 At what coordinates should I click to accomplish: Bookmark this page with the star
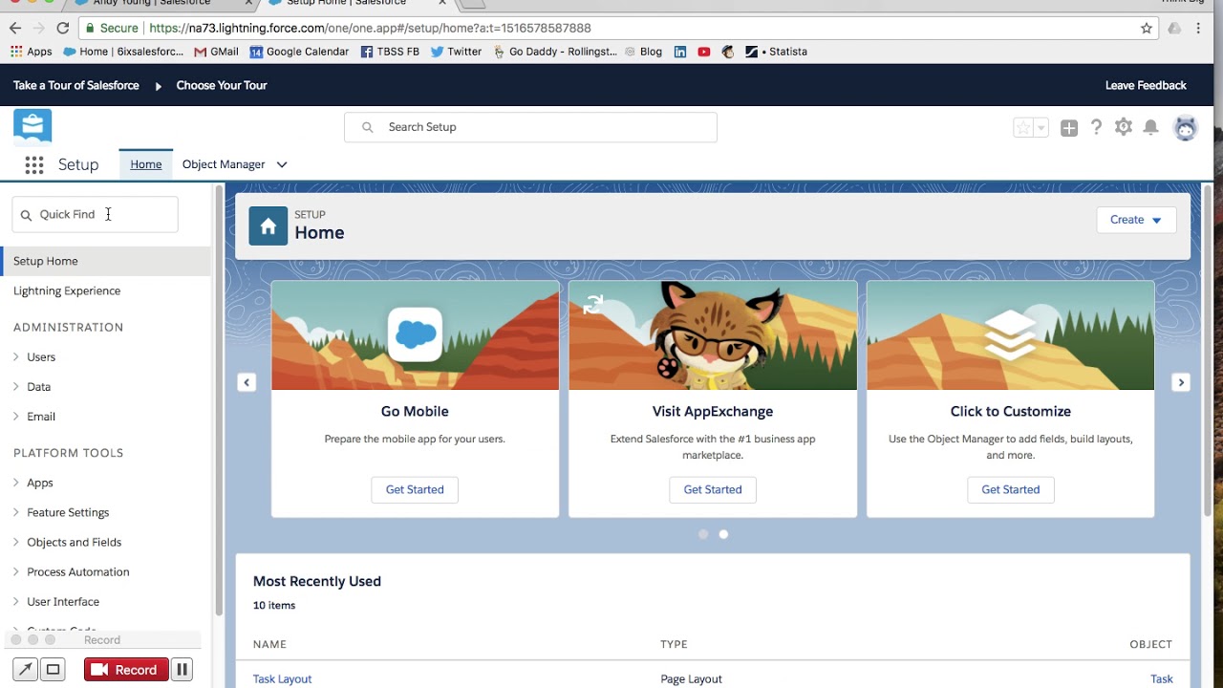coord(1147,28)
